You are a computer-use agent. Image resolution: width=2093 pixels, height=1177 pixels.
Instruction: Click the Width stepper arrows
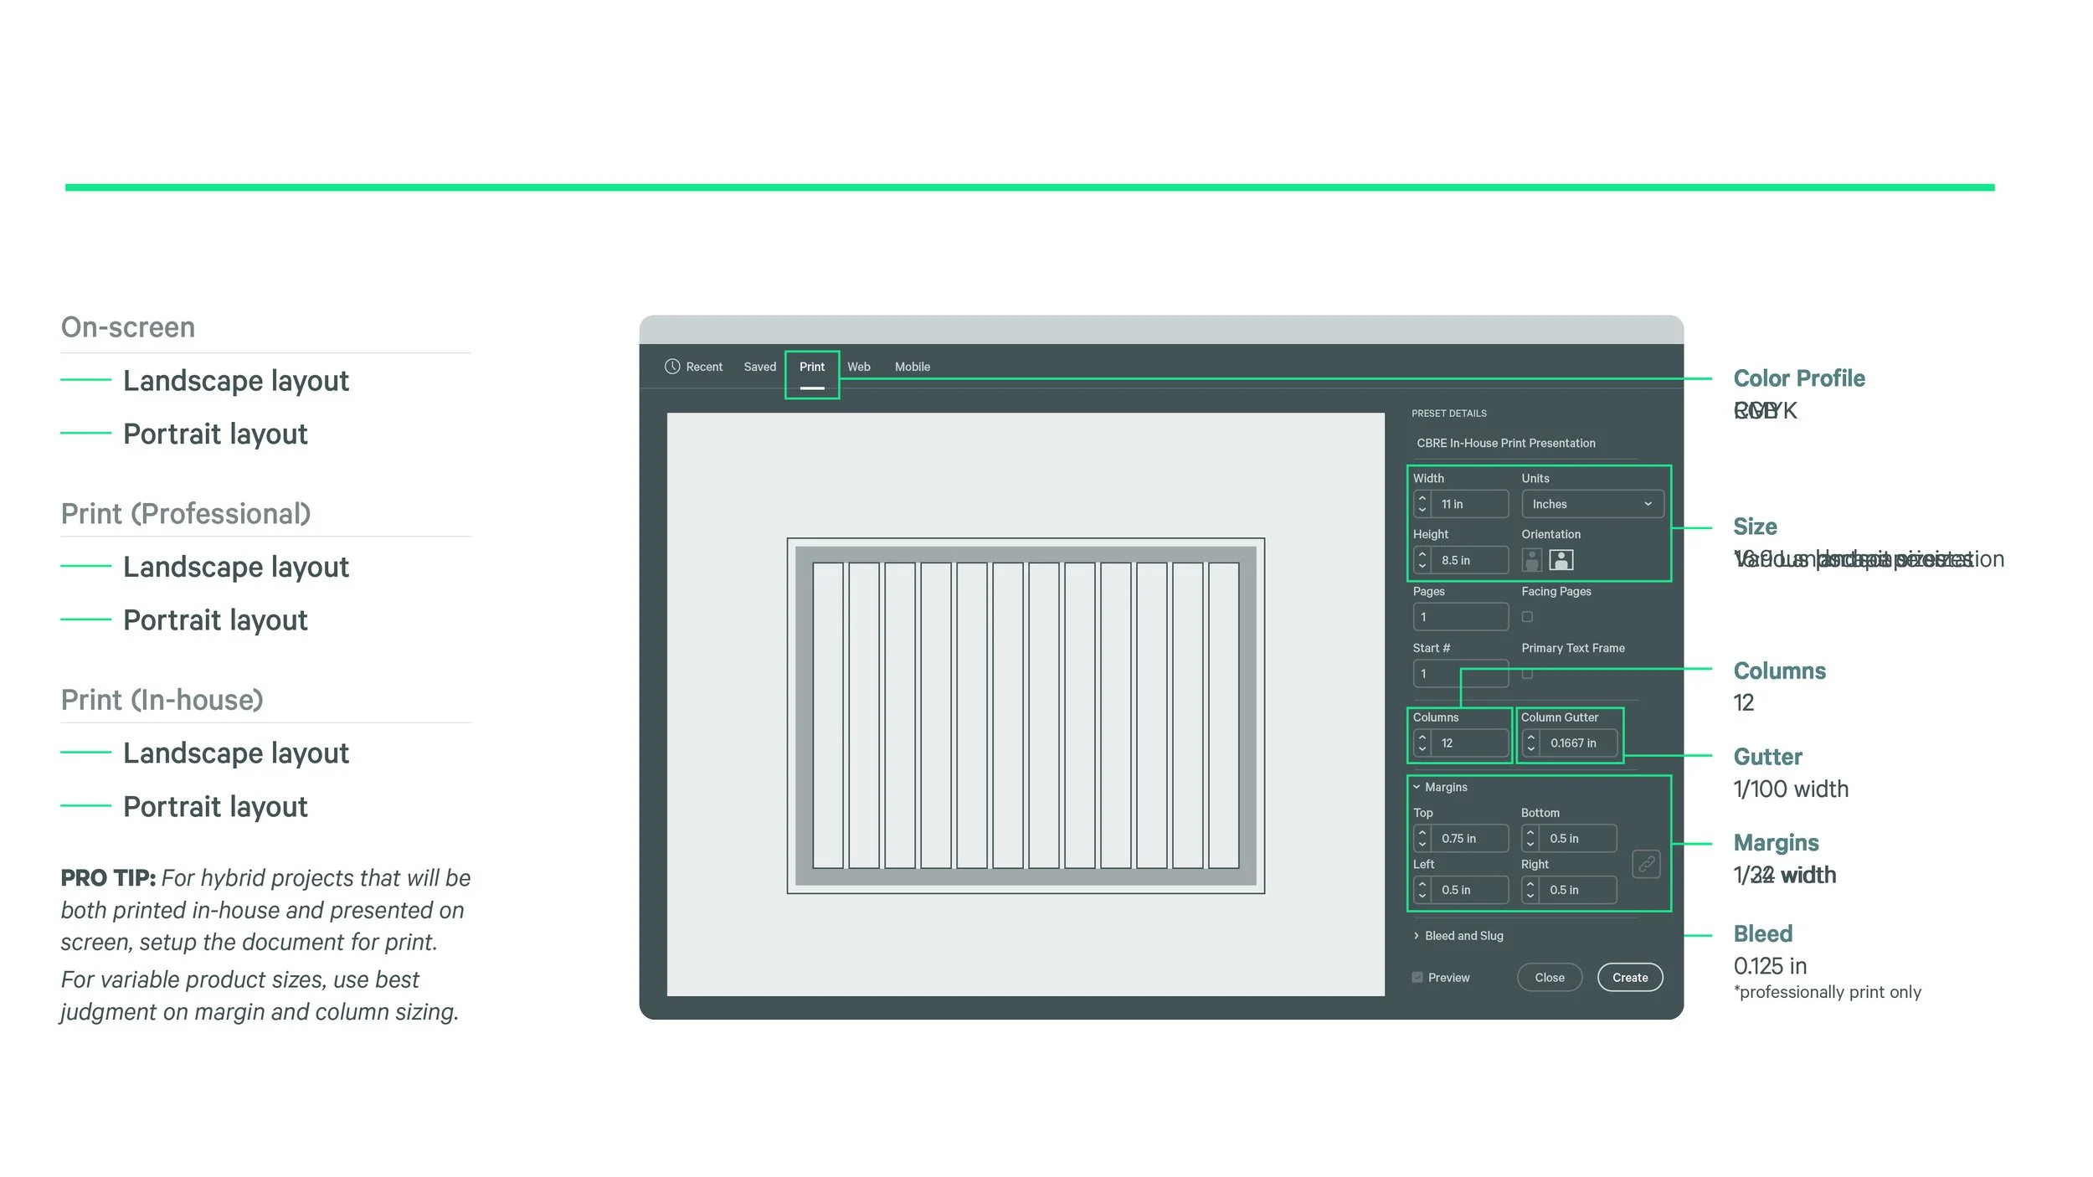pyautogui.click(x=1422, y=504)
